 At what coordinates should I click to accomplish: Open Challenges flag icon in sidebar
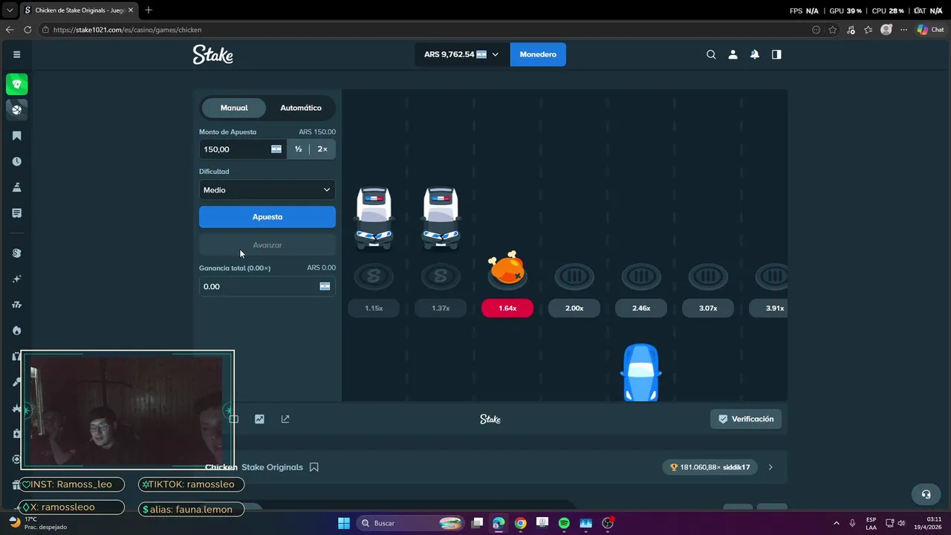point(16,187)
